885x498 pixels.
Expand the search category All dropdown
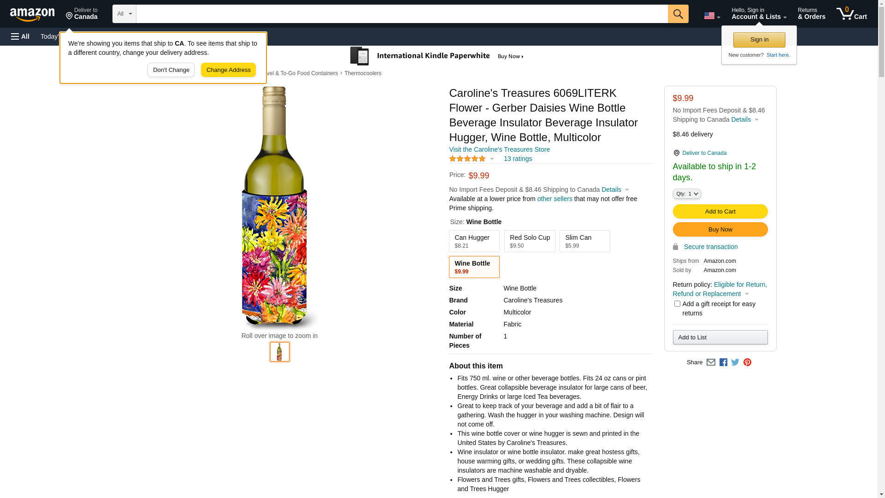pyautogui.click(x=124, y=14)
